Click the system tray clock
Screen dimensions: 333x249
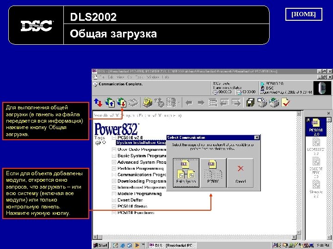(323, 245)
